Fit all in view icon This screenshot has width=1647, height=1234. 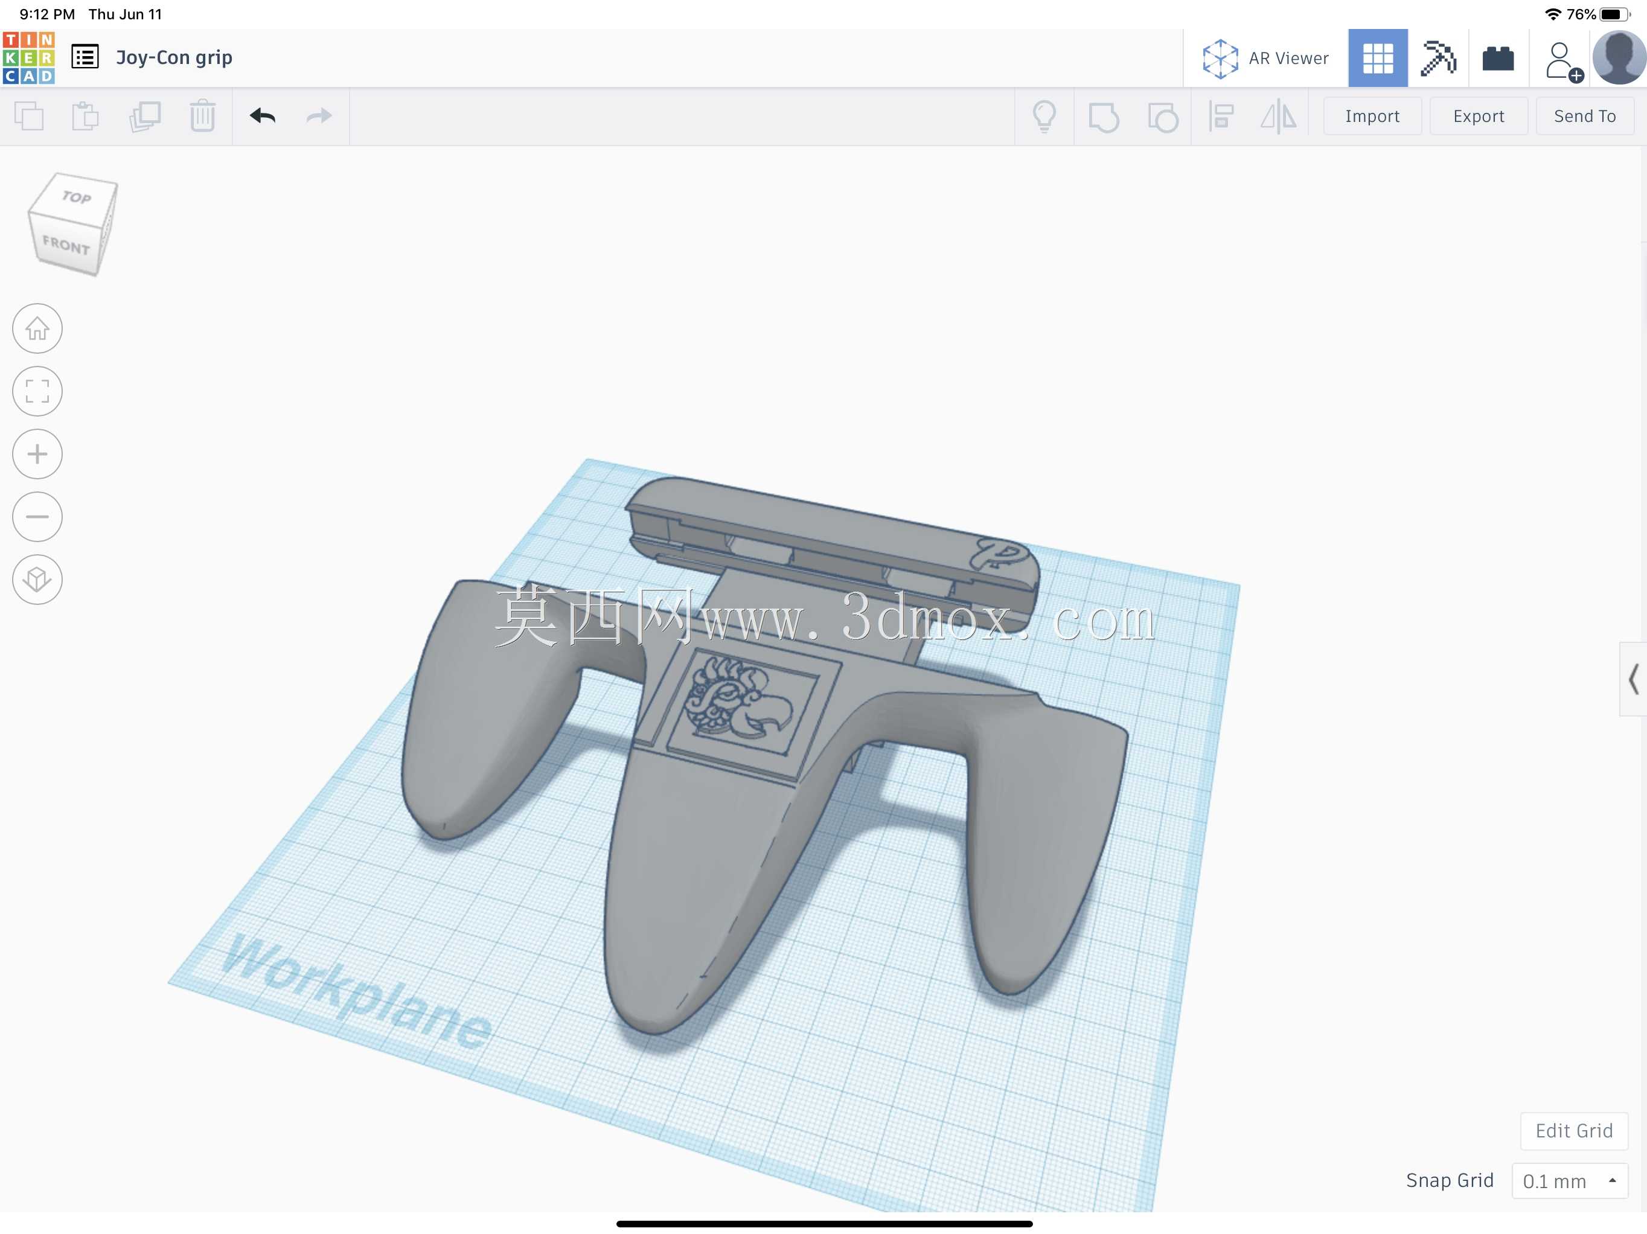click(37, 391)
